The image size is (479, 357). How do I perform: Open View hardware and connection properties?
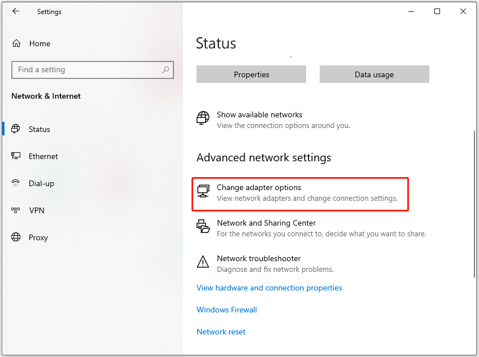click(269, 288)
